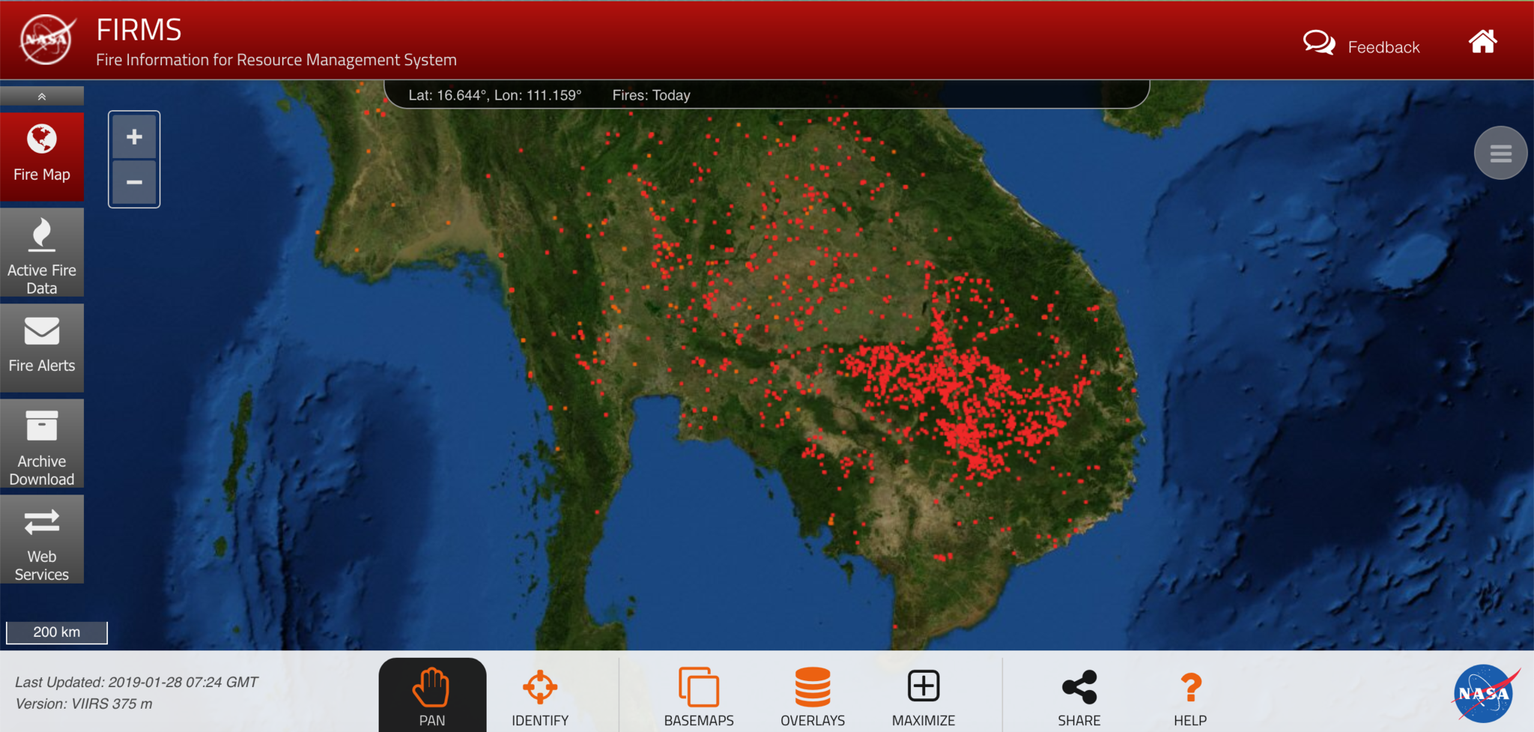Click the SHARE map icon
This screenshot has height=732, width=1534.
tap(1079, 697)
